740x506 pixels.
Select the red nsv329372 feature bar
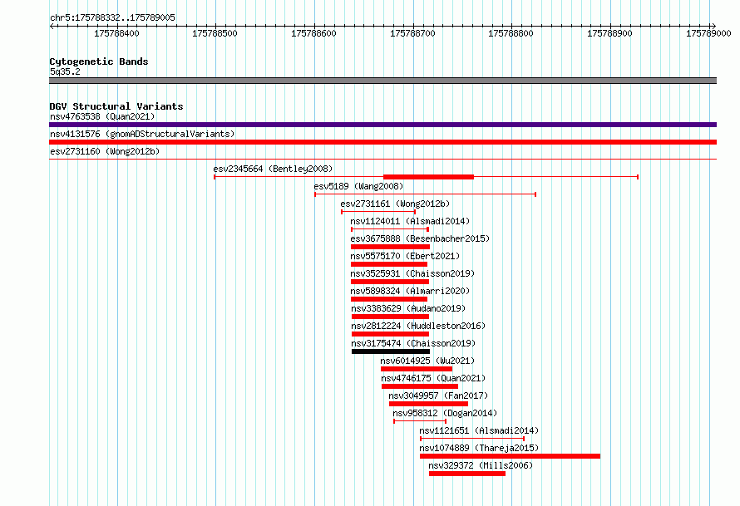point(467,474)
